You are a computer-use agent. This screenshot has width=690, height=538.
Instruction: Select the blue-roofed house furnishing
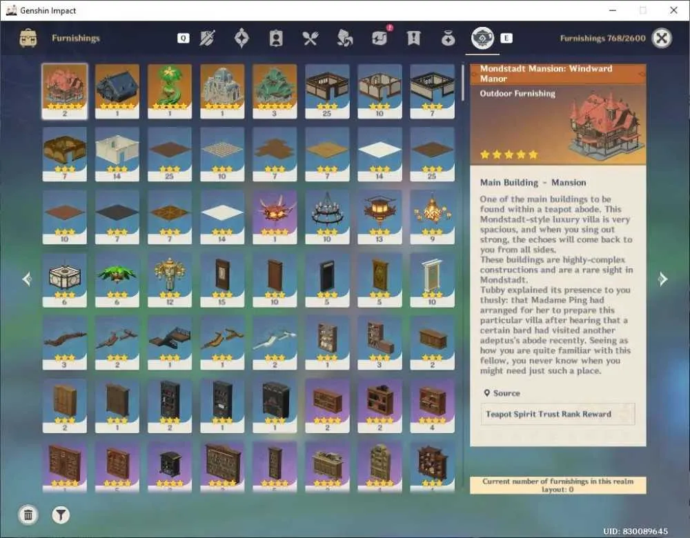click(117, 91)
